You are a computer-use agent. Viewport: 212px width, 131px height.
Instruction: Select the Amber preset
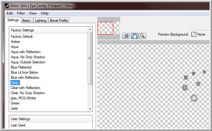point(15,42)
